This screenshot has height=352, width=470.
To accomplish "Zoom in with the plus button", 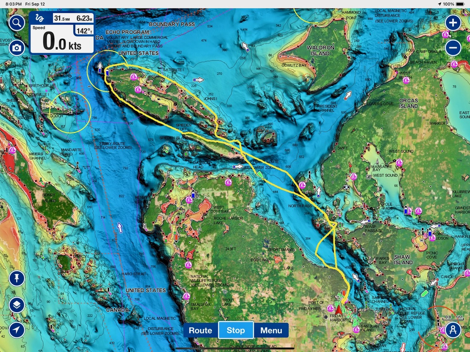I will coord(453,23).
